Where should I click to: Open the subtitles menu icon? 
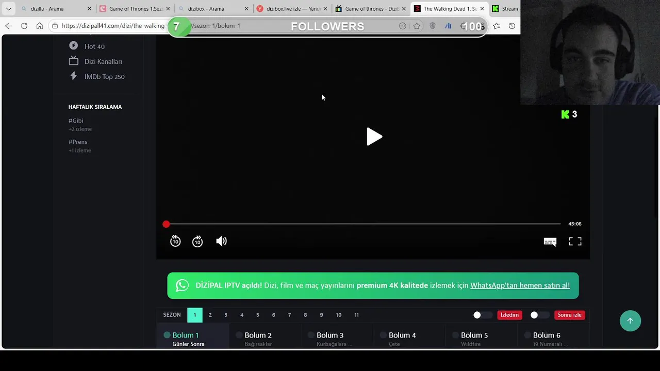click(550, 242)
